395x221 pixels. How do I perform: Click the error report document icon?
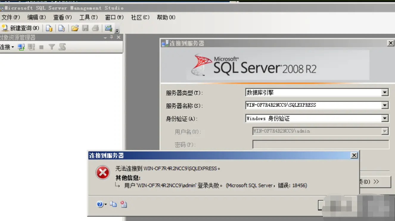(x=123, y=205)
